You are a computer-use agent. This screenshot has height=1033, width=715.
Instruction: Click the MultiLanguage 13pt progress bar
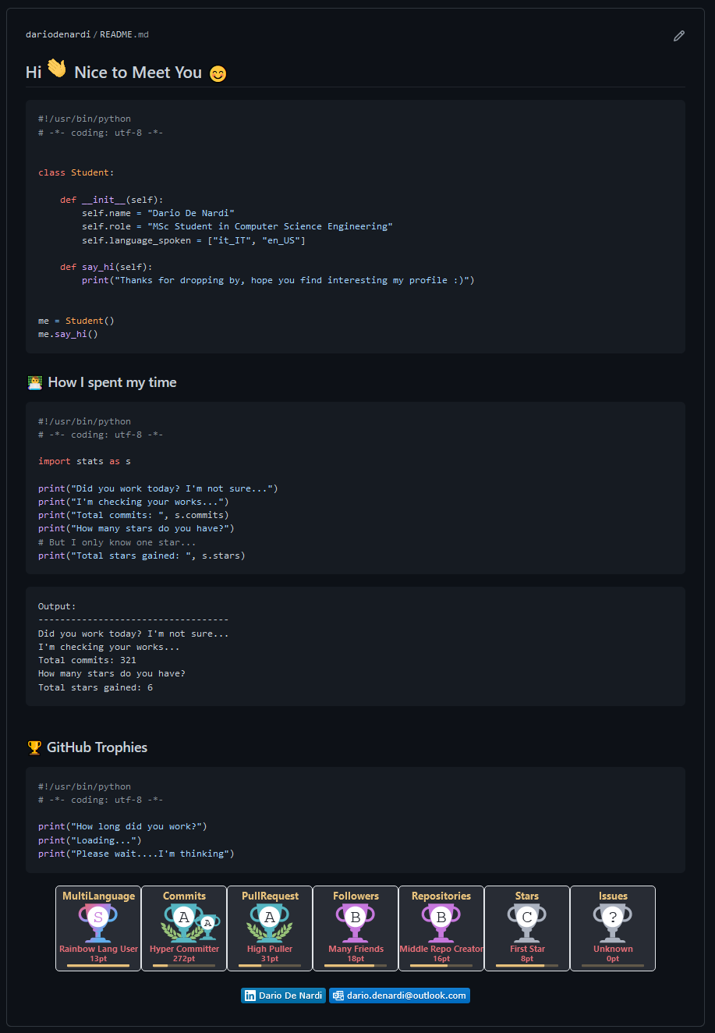pos(98,966)
